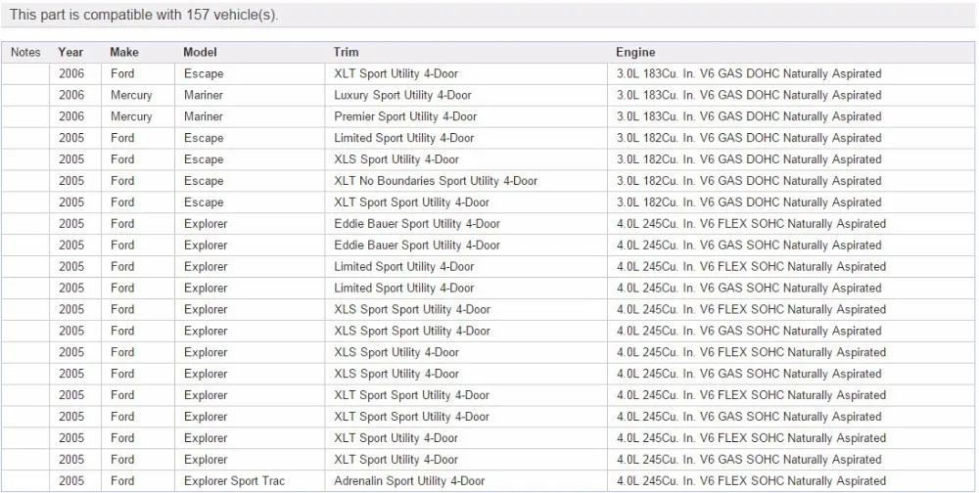Image resolution: width=979 pixels, height=493 pixels.
Task: Select engine cell of Escape XLT Sport Sport Utility row
Action: tap(749, 202)
